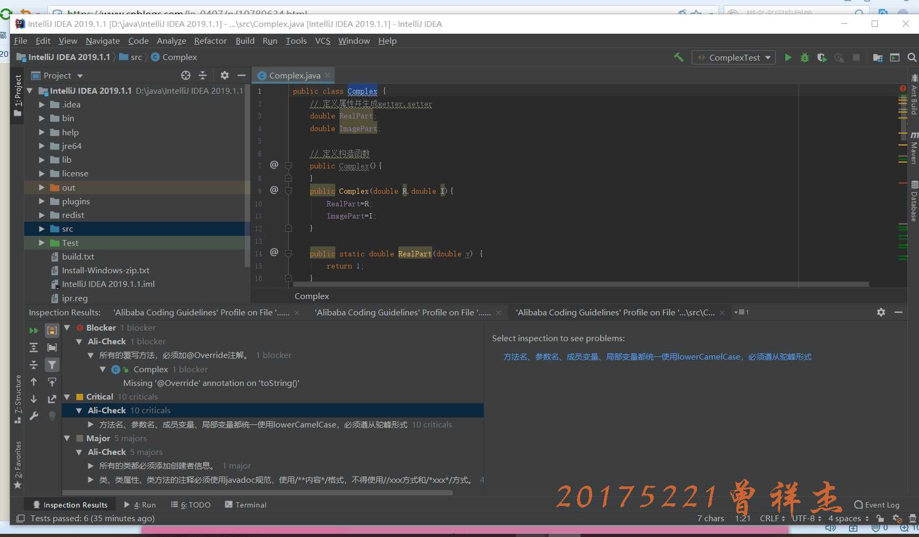The height and width of the screenshot is (537, 919).
Task: Toggle Autoscroll to Source in inspection toolbar
Action: (52, 382)
